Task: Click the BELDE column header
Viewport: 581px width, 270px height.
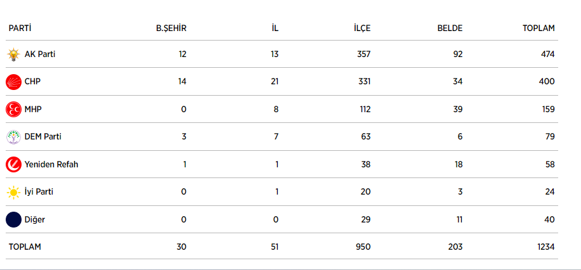Action: tap(450, 29)
